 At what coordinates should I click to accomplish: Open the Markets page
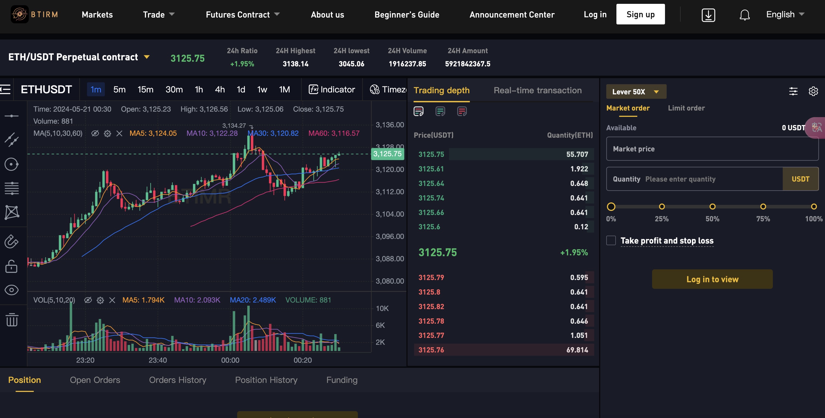click(x=97, y=15)
